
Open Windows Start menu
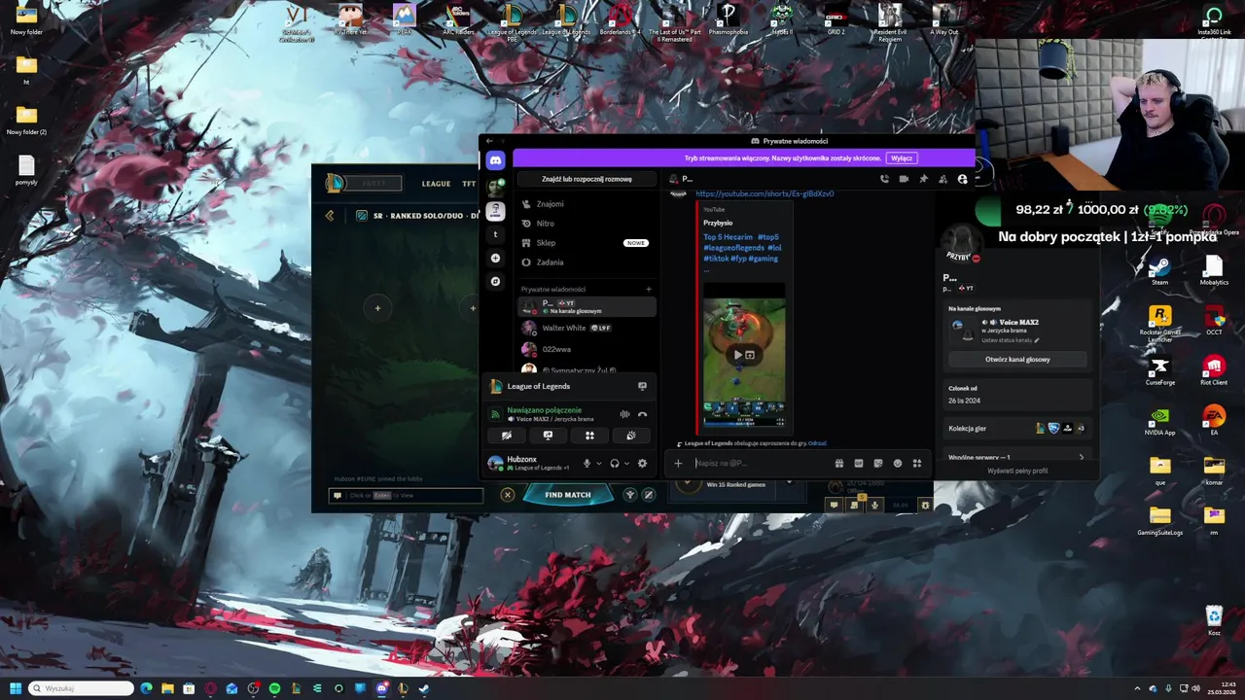(15, 688)
